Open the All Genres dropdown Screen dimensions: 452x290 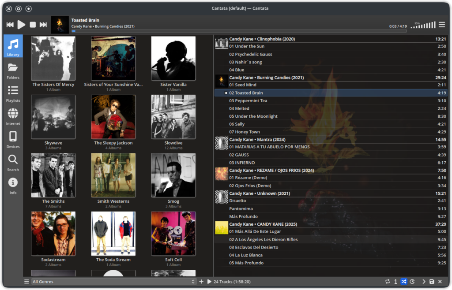tap(114, 282)
